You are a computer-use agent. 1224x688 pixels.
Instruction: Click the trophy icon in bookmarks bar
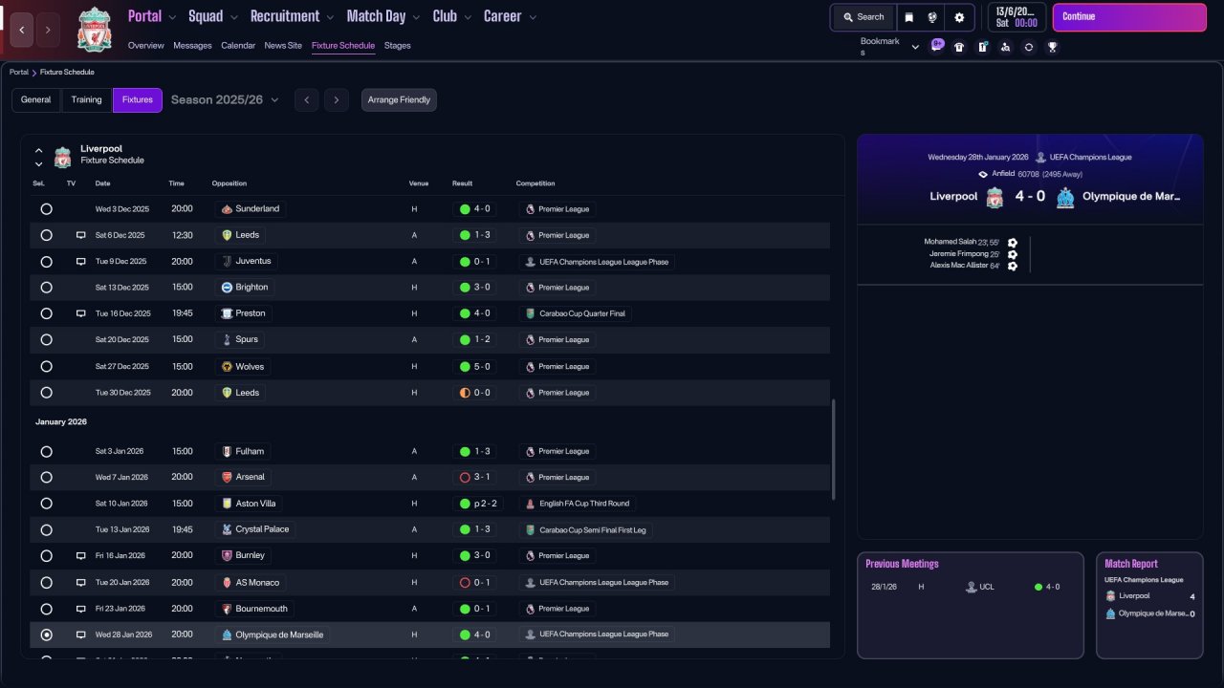tap(1052, 47)
